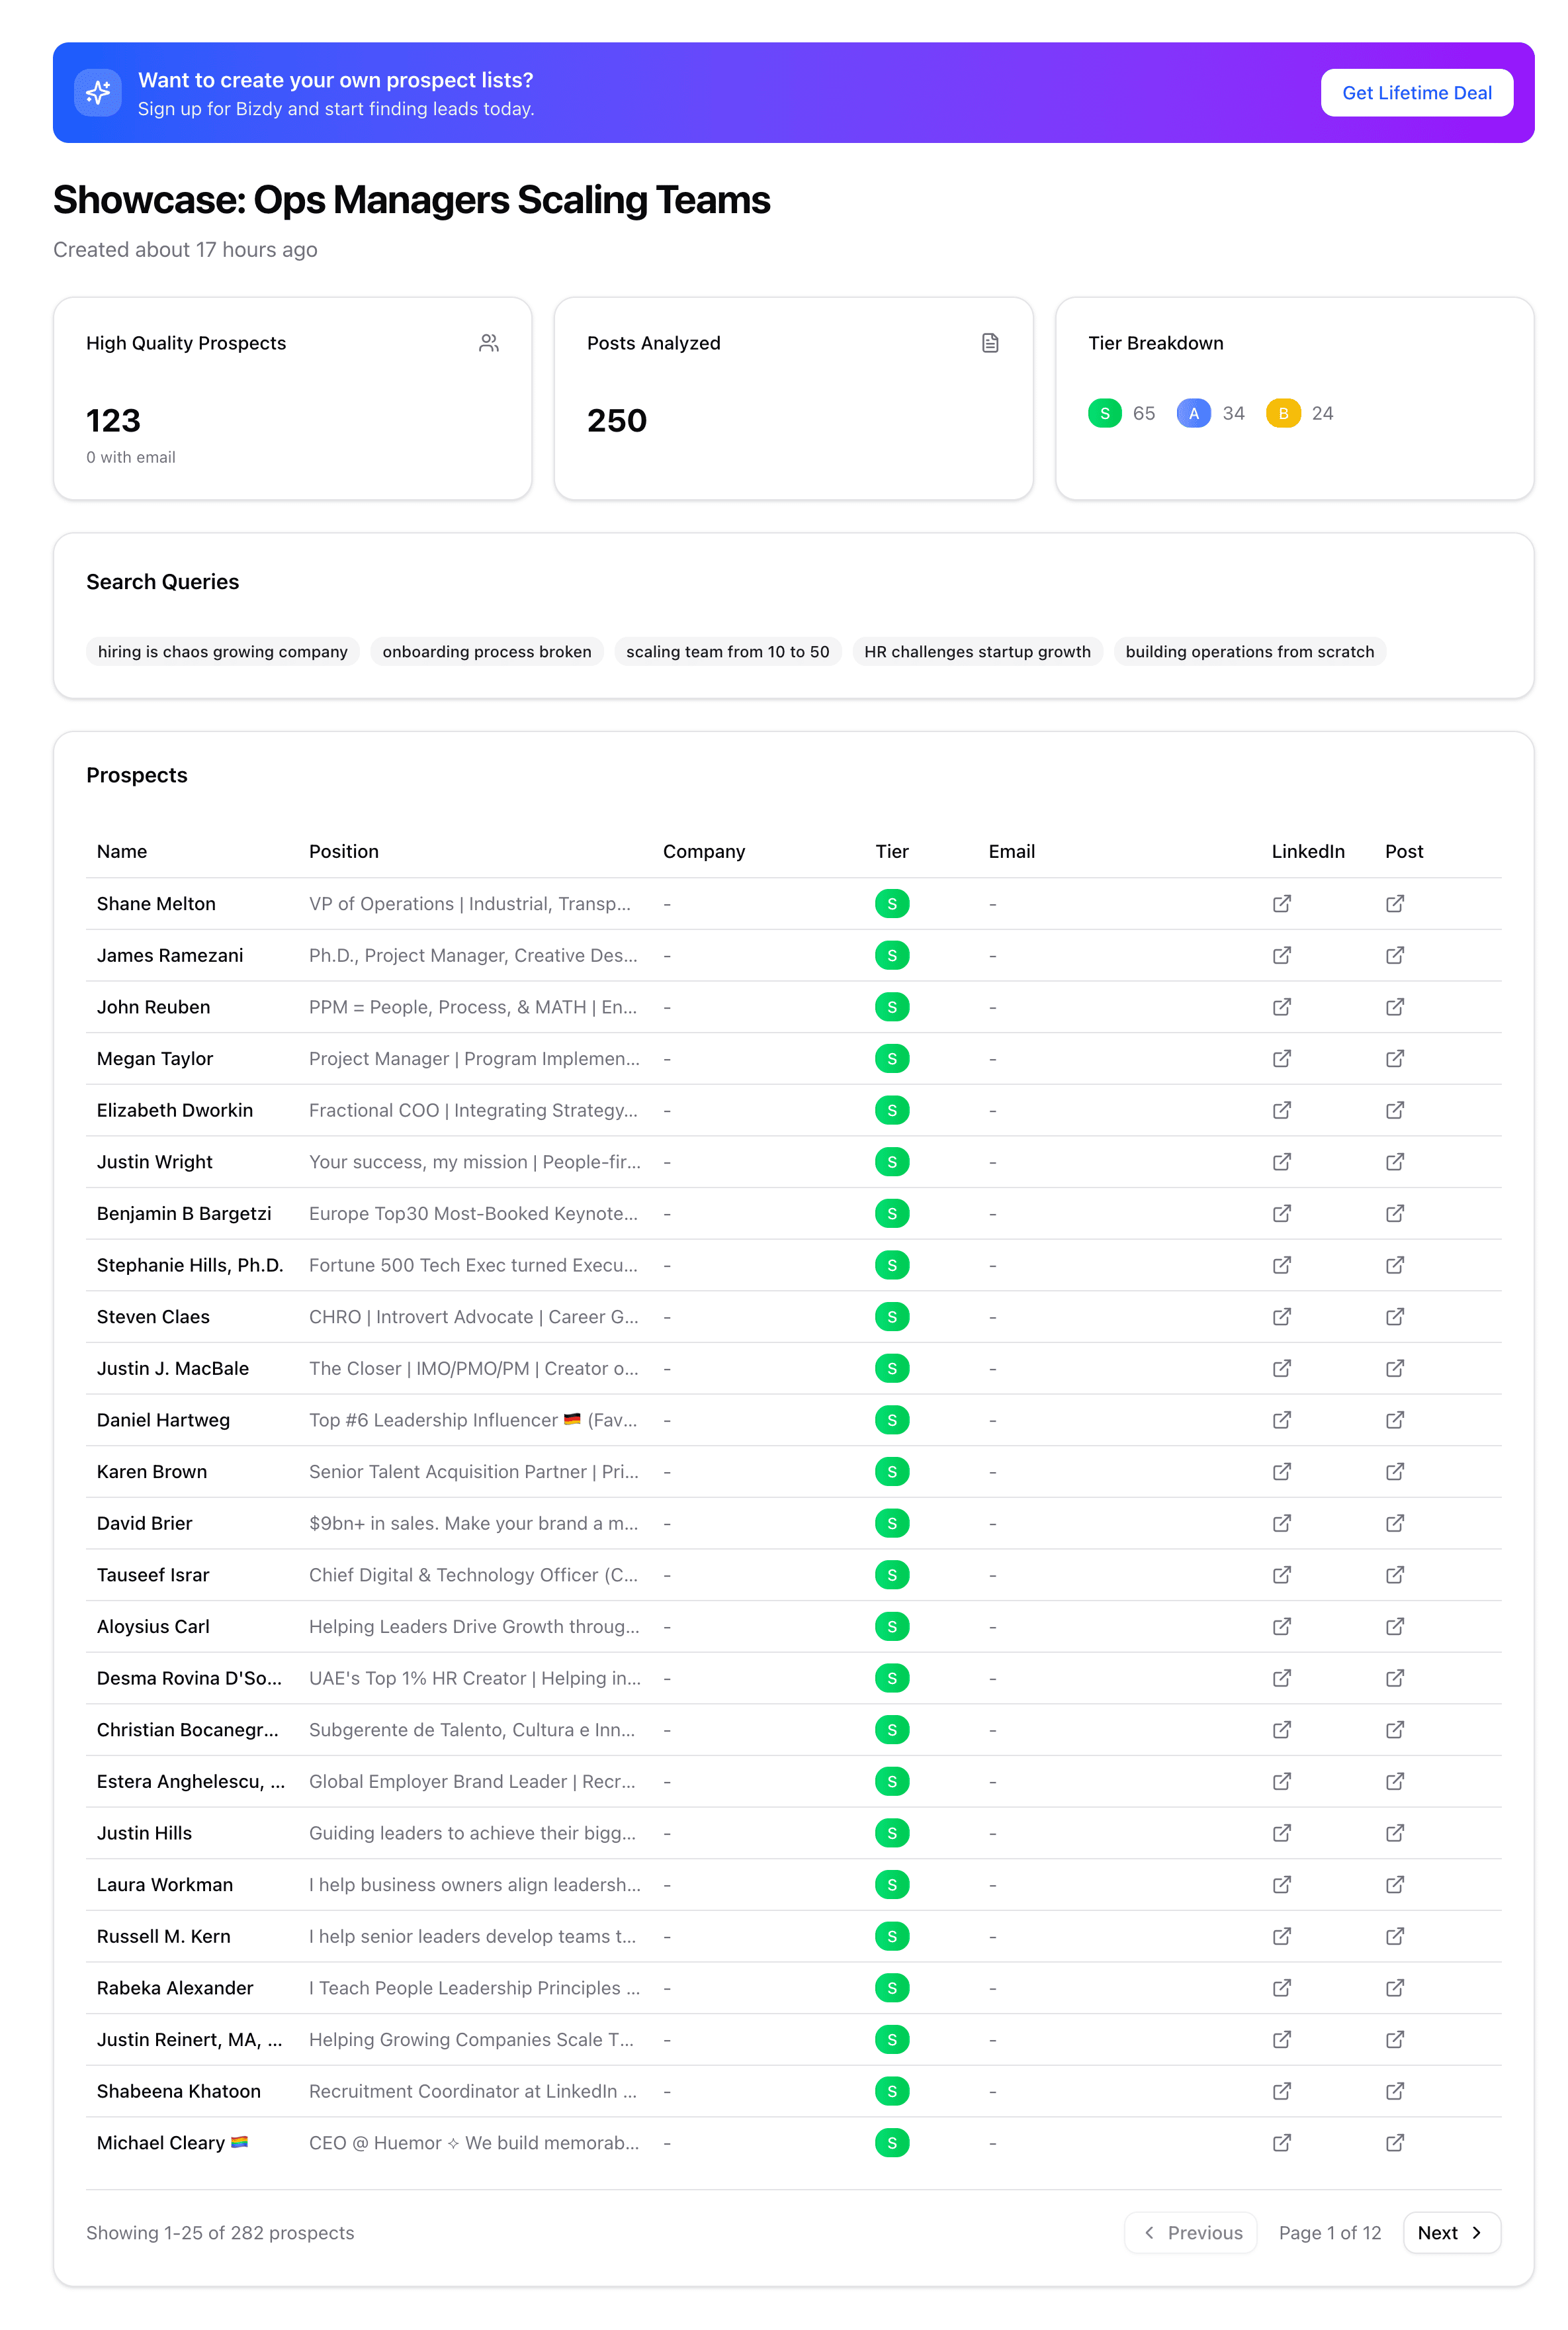This screenshot has width=1568, height=2330.
Task: Click the Get Lifetime Deal button
Action: [1416, 92]
